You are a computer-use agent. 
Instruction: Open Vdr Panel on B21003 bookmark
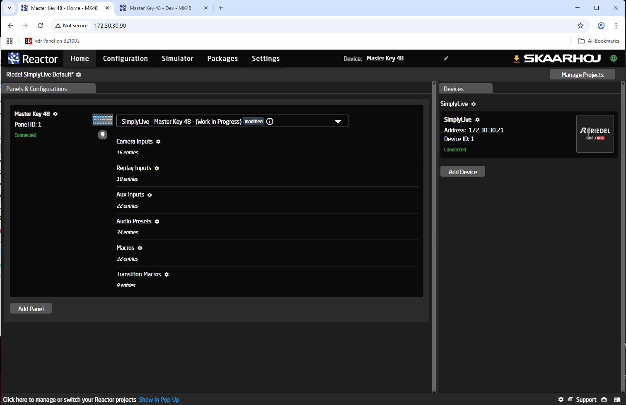[53, 41]
